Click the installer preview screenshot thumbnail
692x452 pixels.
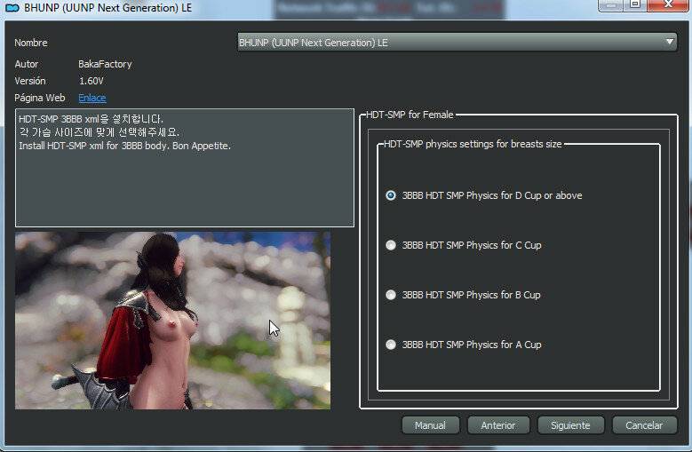pyautogui.click(x=172, y=321)
